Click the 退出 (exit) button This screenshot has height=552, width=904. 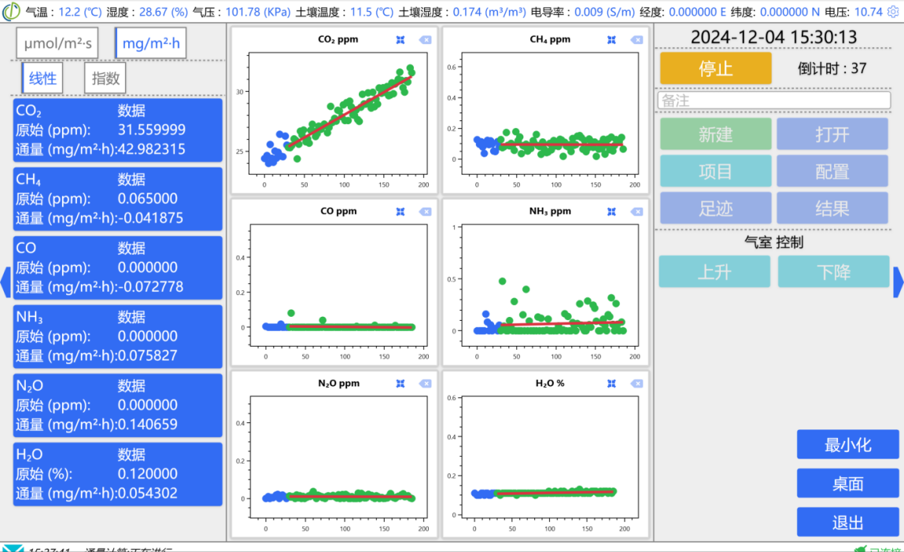coord(847,522)
